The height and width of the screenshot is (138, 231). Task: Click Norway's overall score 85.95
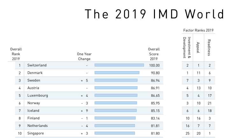pos(155,103)
